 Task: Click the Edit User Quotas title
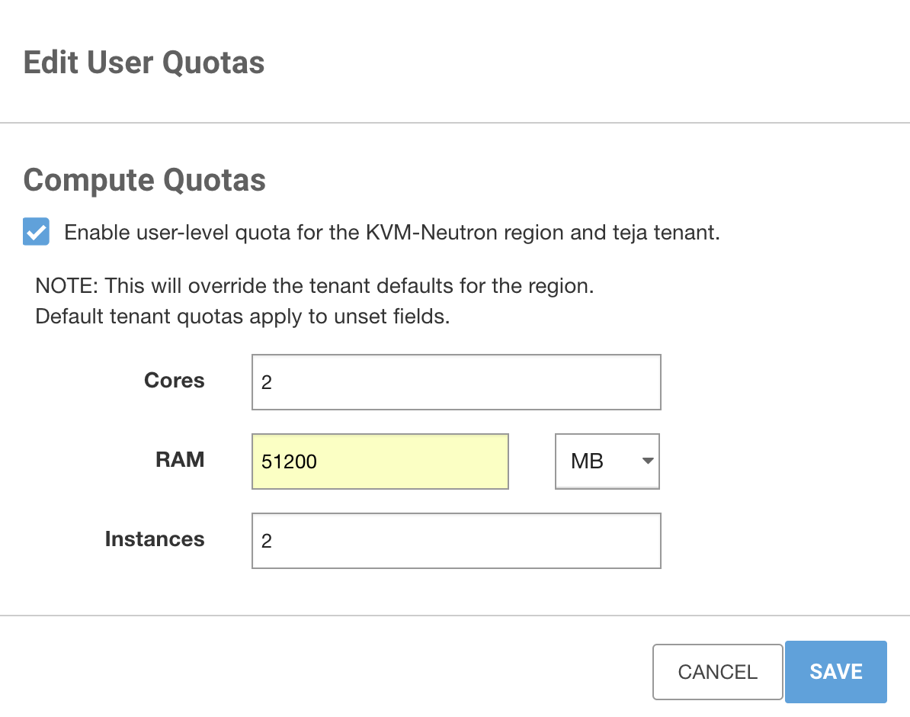(144, 63)
